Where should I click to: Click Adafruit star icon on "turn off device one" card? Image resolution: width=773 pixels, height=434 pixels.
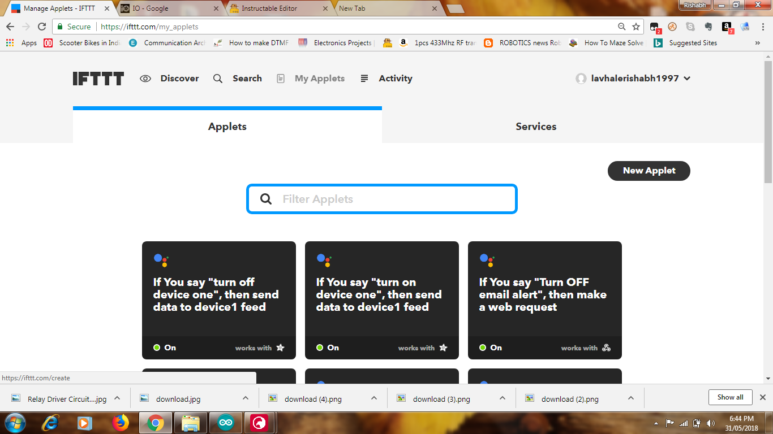point(280,348)
